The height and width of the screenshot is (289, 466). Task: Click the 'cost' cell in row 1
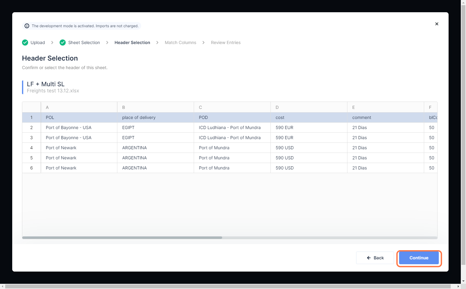[x=309, y=117]
